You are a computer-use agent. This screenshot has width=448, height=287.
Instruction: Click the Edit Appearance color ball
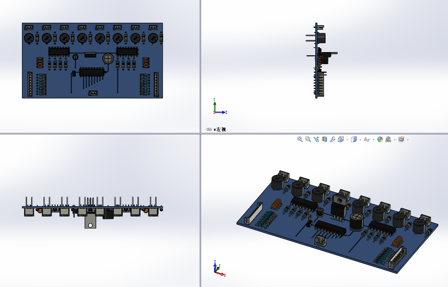380,140
